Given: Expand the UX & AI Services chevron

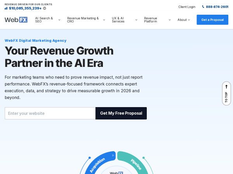Looking at the screenshot, I should pos(136,20).
